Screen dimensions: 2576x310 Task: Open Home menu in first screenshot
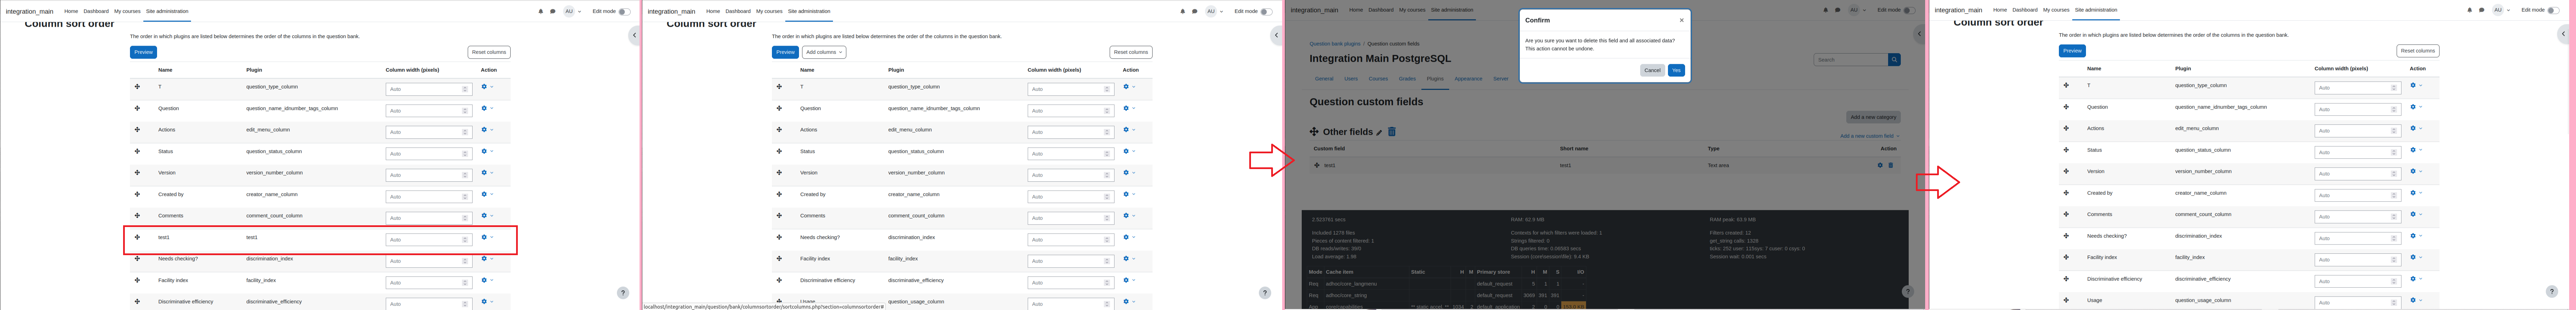(x=71, y=11)
